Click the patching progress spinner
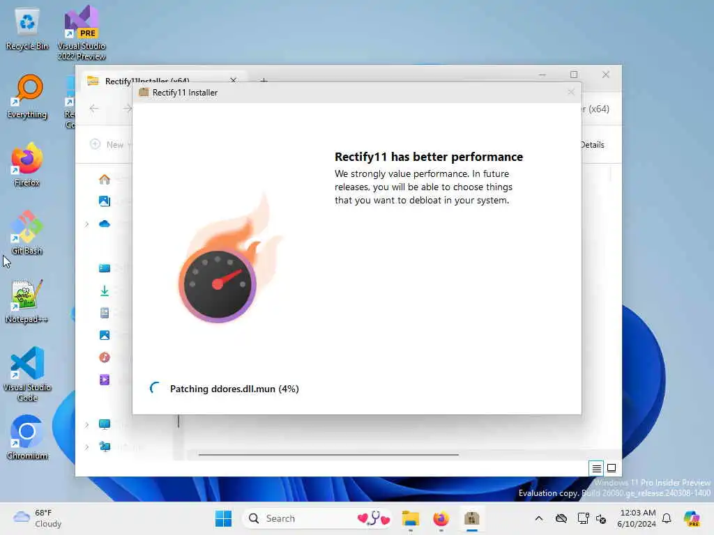Screen dimensions: 714x535 coord(155,388)
